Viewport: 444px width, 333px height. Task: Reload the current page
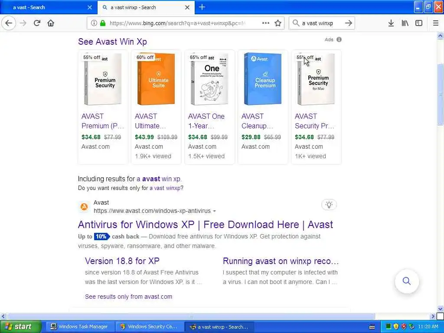point(37,23)
